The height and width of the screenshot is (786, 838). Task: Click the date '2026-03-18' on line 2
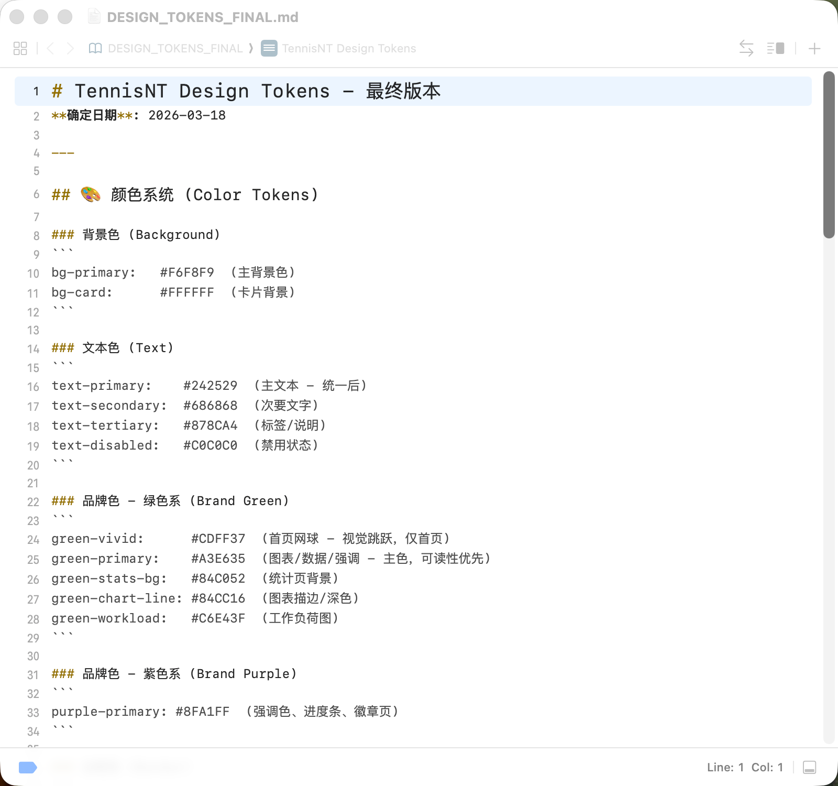click(187, 115)
